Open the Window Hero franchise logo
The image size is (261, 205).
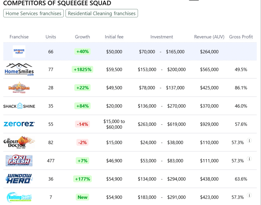pos(19,179)
